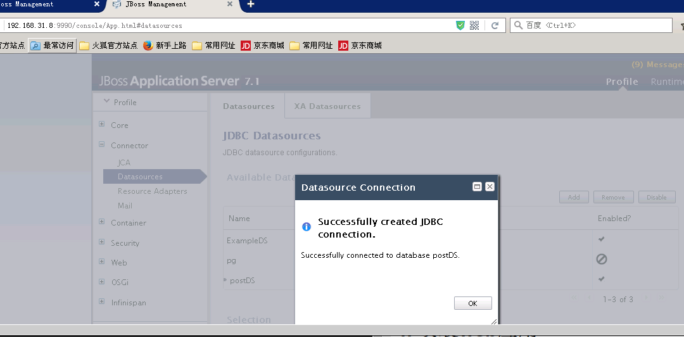The image size is (684, 337).
Task: Collapse the Profile panel header chevron
Action: (x=106, y=102)
